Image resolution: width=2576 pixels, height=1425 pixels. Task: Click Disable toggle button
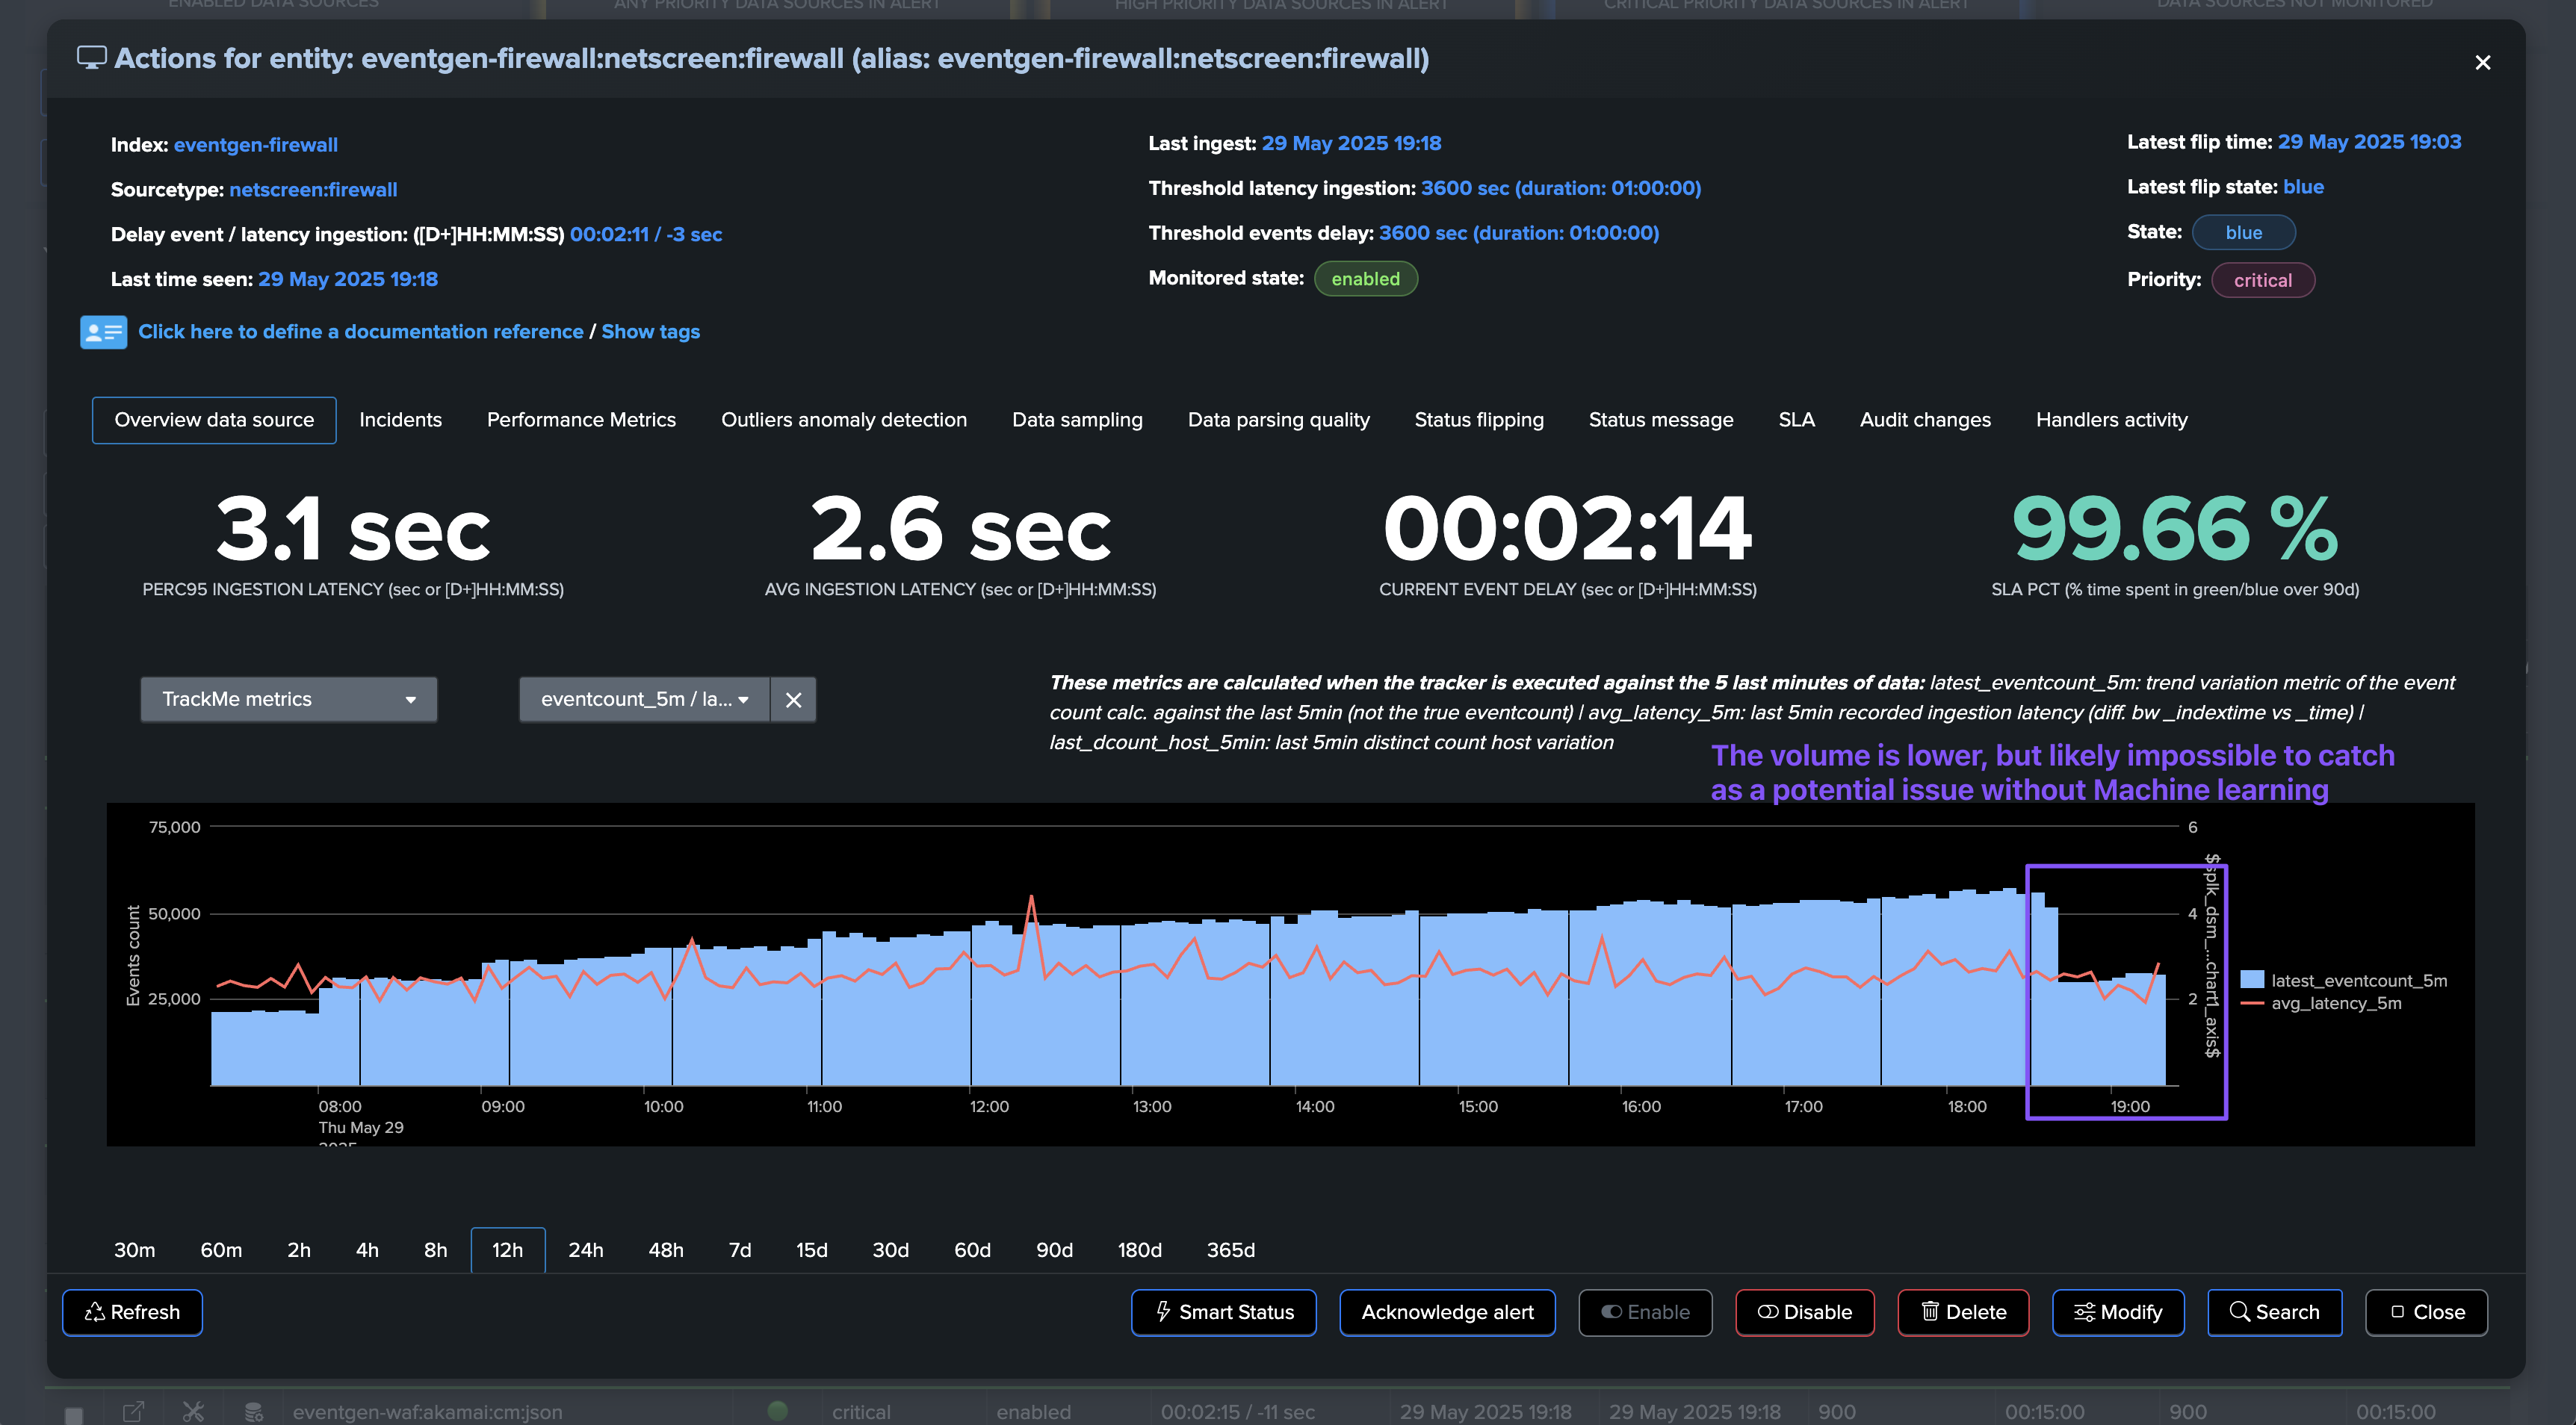point(1804,1312)
